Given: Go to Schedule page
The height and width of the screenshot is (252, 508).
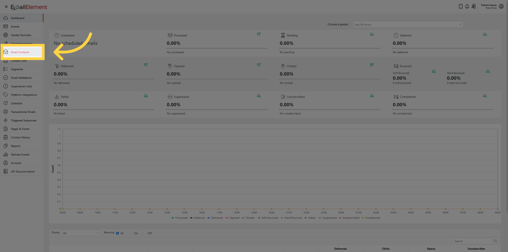Looking at the screenshot, I should click(x=22, y=103).
